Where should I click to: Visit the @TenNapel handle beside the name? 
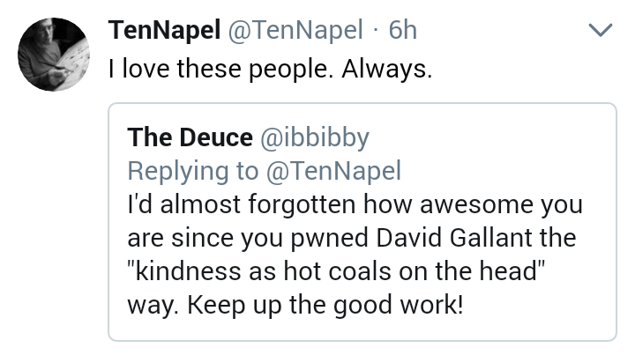(x=295, y=30)
